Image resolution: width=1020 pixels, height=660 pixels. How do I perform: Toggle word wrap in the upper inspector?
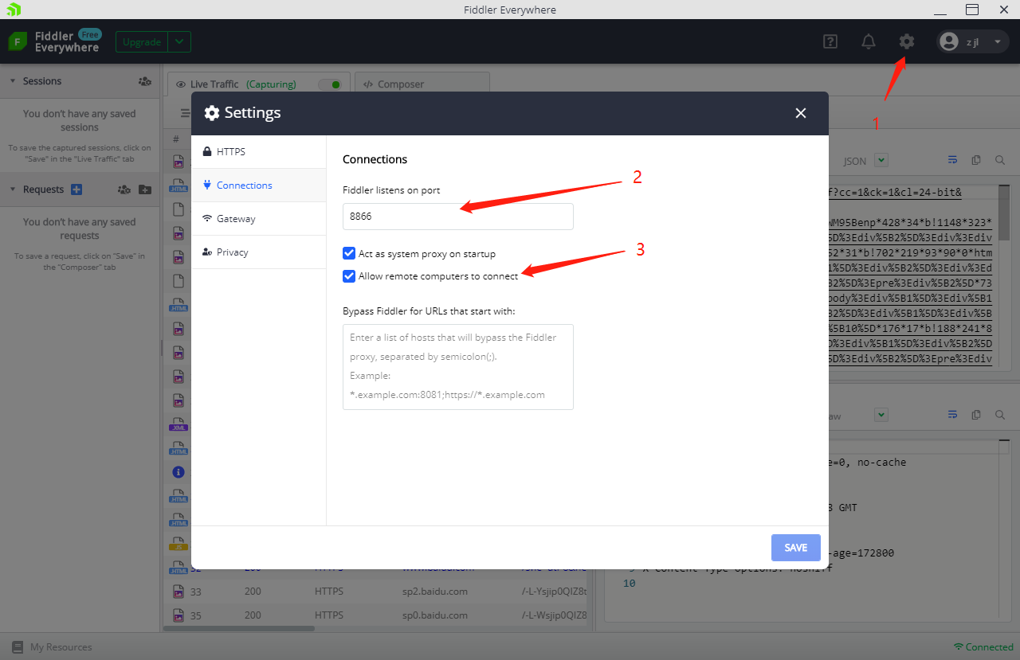click(x=952, y=160)
